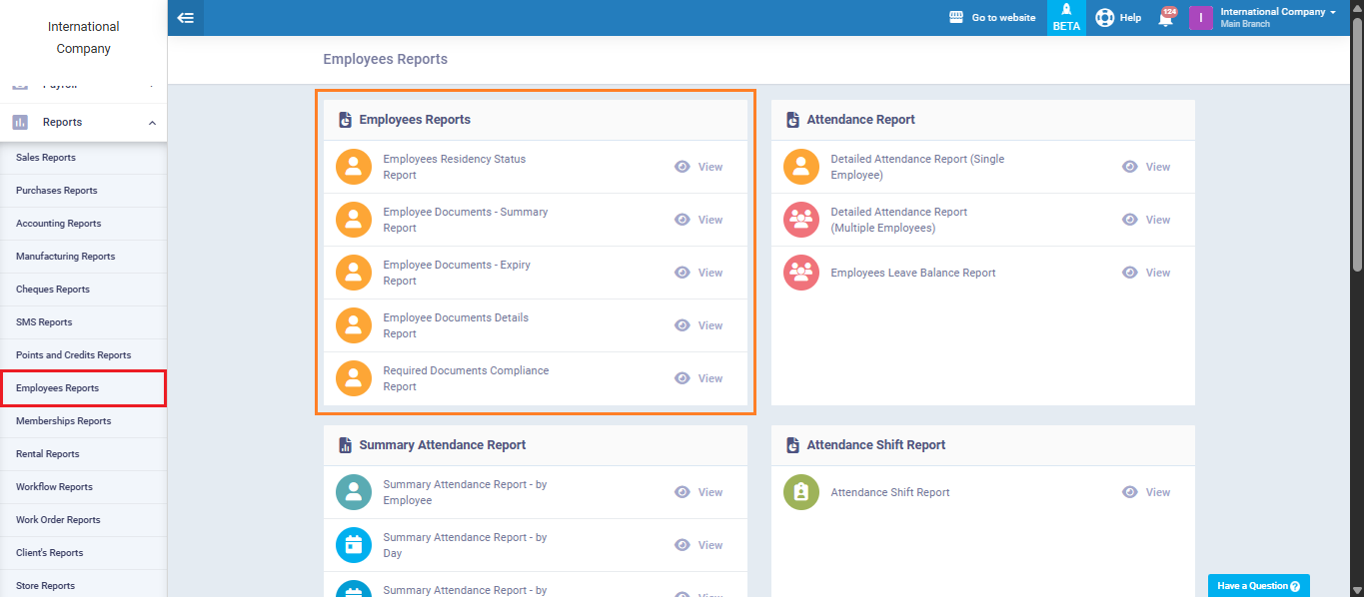This screenshot has height=597, width=1364.
Task: Click the Attendance Shift Report green badge icon
Action: (800, 492)
